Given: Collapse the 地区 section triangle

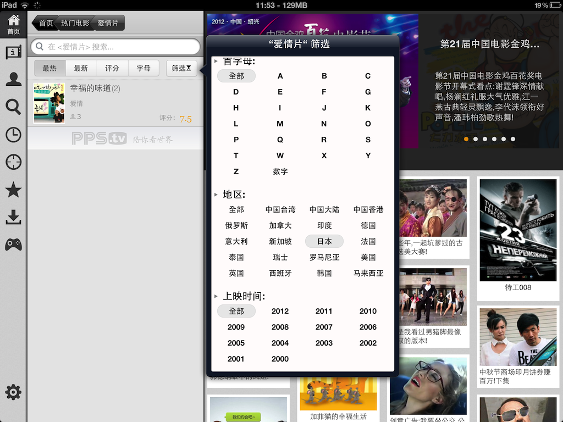Looking at the screenshot, I should (216, 195).
